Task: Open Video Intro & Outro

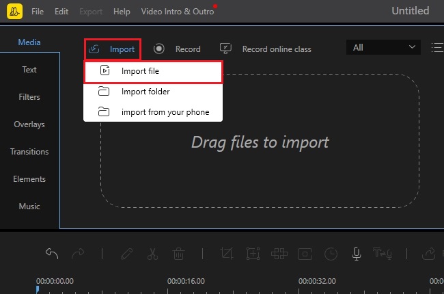Action: click(178, 12)
